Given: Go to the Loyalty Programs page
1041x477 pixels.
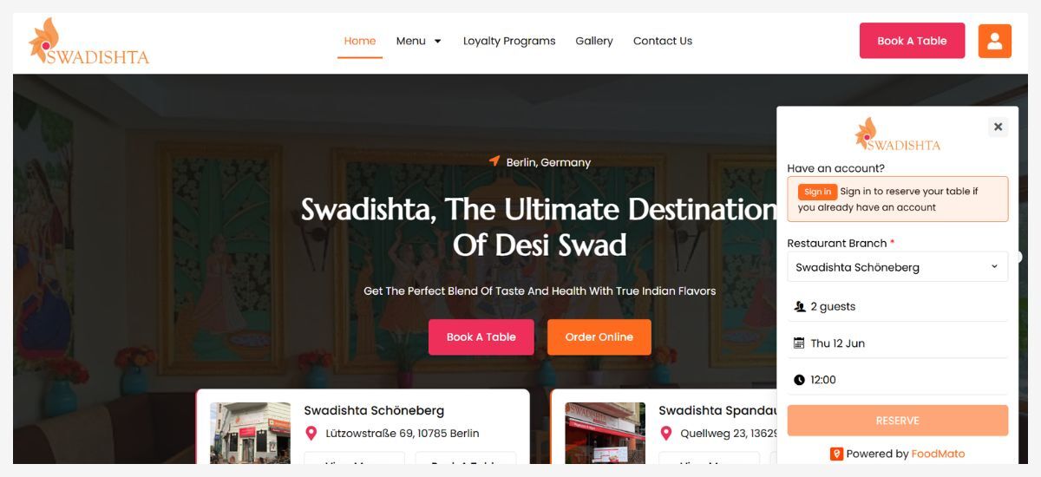Looking at the screenshot, I should pyautogui.click(x=509, y=41).
